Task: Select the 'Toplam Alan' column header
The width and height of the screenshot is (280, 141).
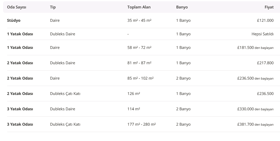Action: pyautogui.click(x=139, y=7)
